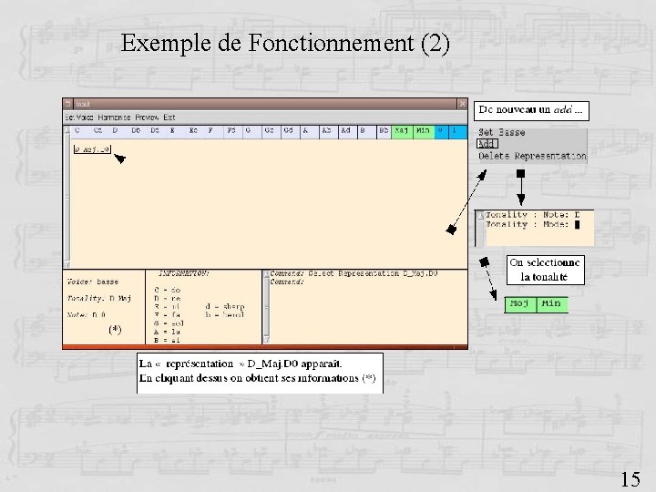Viewport: 656px width, 492px height.
Task: Click 'Select Representation D_Maj.D0' command line
Action: (373, 273)
